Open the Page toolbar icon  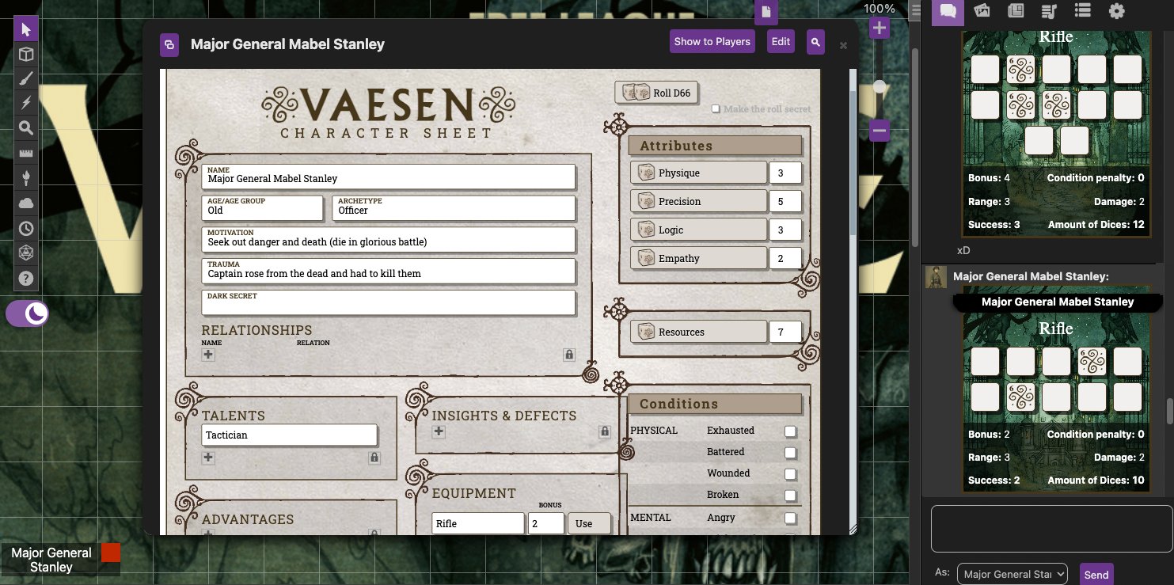(766, 12)
